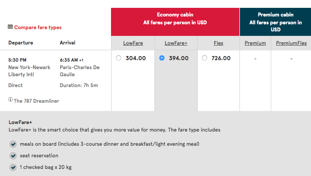
Task: Click the info icon next to The 787 Dreamliner
Action: pos(10,100)
